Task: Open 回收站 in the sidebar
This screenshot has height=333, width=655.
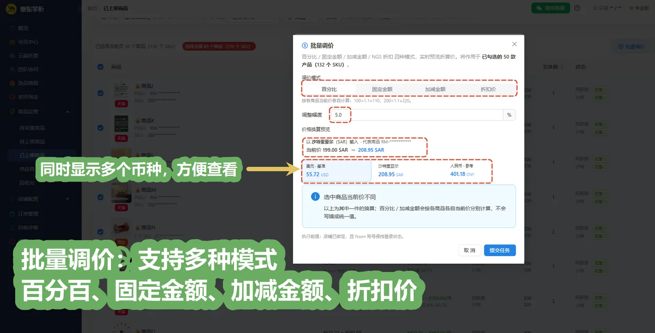Action: point(27,183)
